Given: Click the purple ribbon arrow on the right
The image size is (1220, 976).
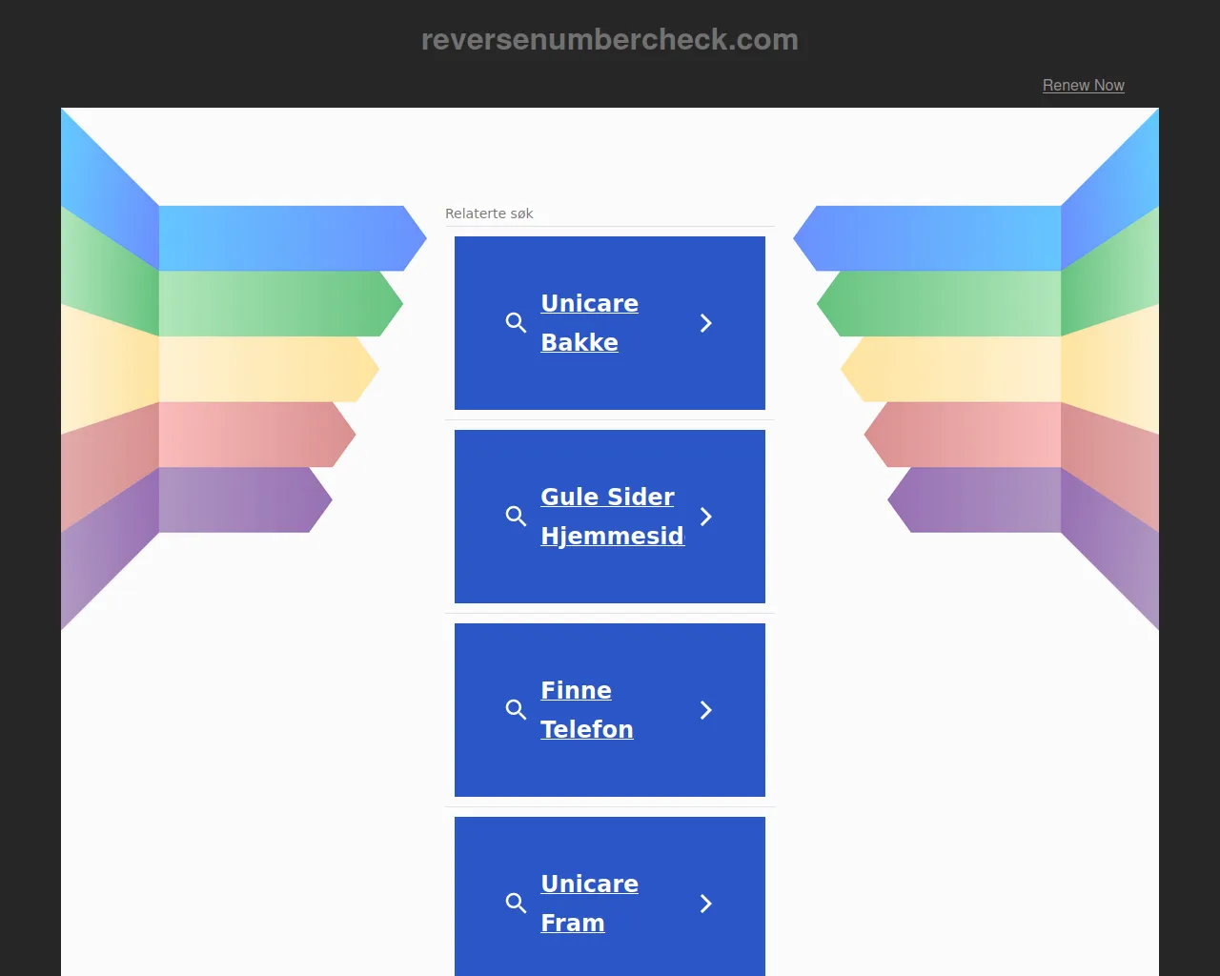Looking at the screenshot, I should click(977, 499).
